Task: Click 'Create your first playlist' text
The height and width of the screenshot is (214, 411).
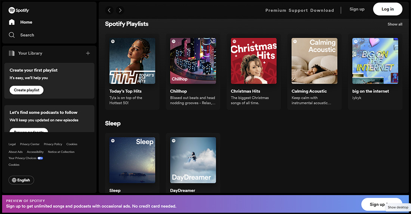Action: pyautogui.click(x=34, y=70)
